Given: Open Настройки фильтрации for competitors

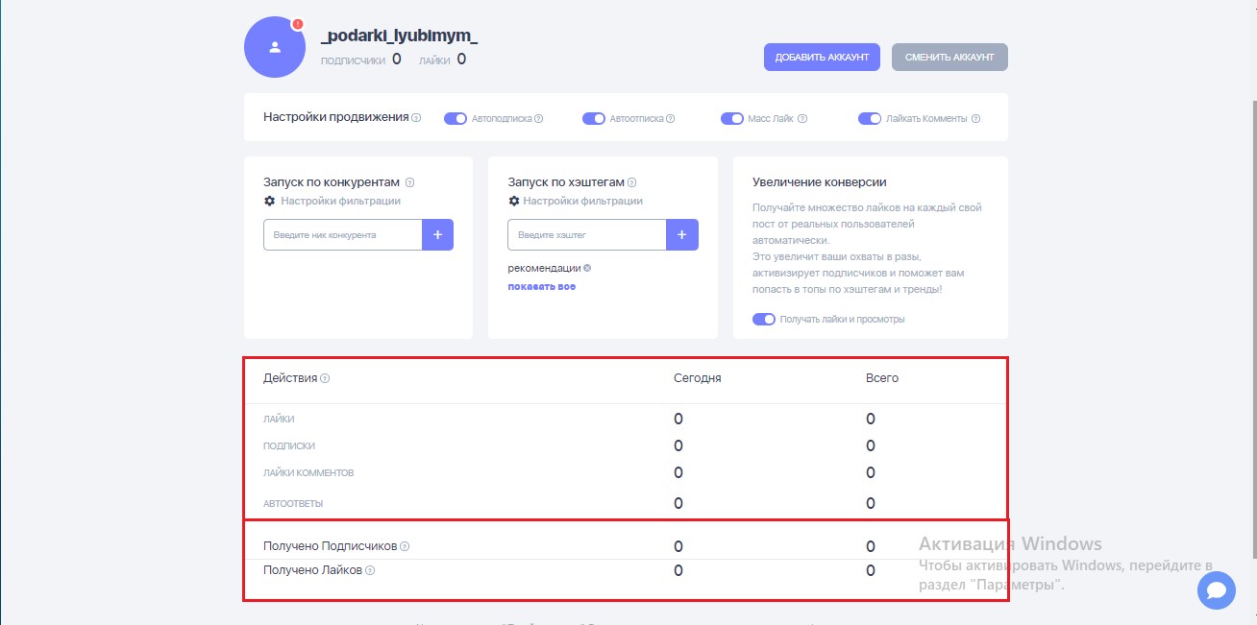Looking at the screenshot, I should click(x=340, y=202).
